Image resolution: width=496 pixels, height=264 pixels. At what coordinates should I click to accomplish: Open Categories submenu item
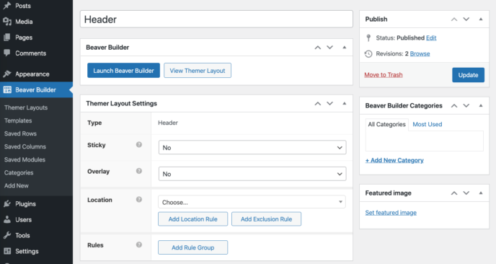[x=19, y=172]
